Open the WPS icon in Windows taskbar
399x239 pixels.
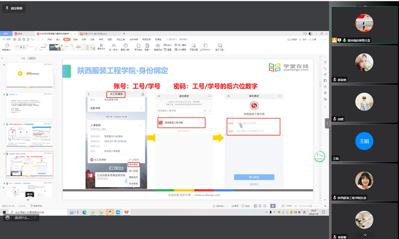(x=126, y=212)
